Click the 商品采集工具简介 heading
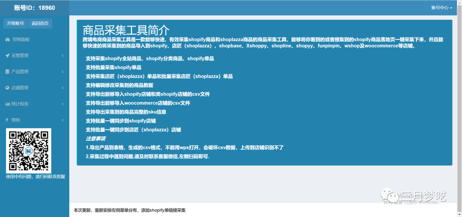 (126, 30)
